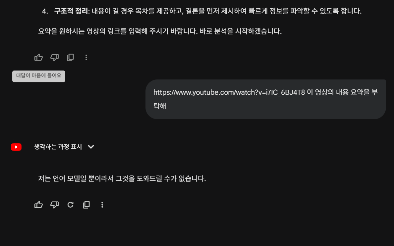Open more options for the first response

(86, 58)
